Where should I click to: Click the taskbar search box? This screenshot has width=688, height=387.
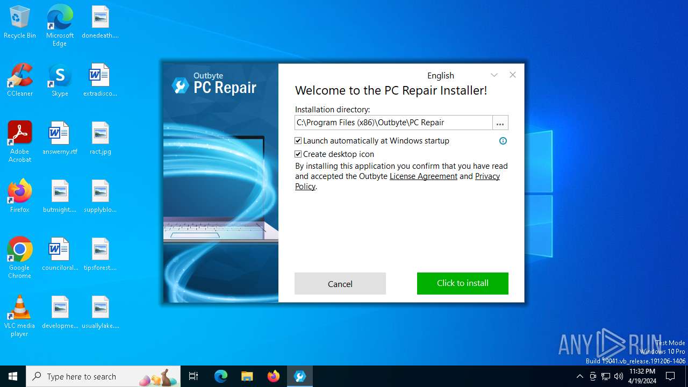(x=103, y=376)
